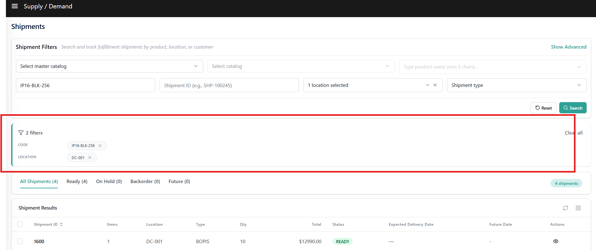Click the Total column header
The height and width of the screenshot is (250, 596).
(x=316, y=224)
